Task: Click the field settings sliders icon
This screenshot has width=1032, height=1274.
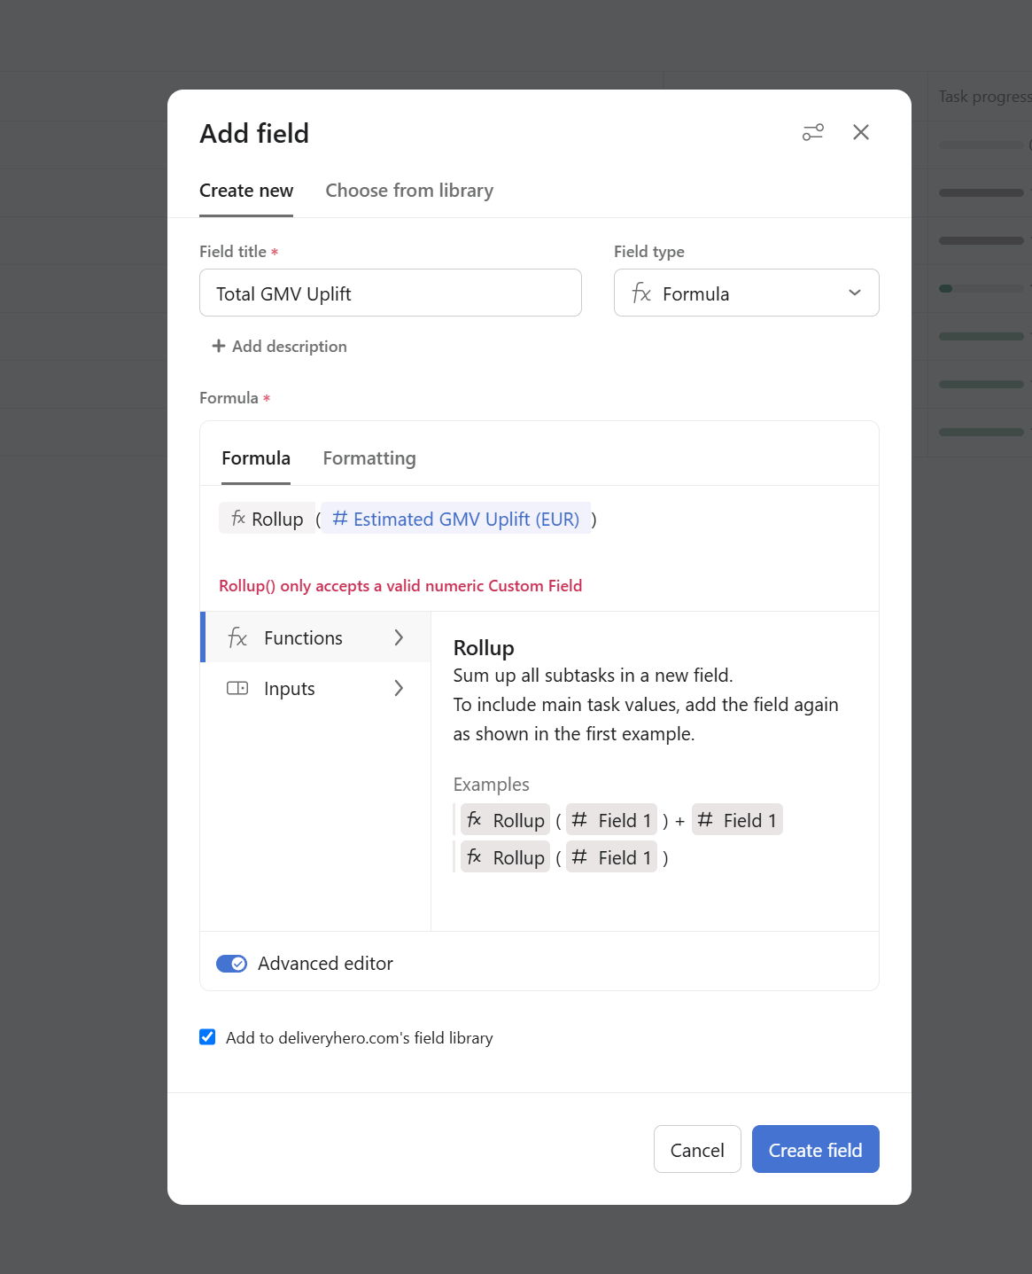Action: tap(812, 133)
